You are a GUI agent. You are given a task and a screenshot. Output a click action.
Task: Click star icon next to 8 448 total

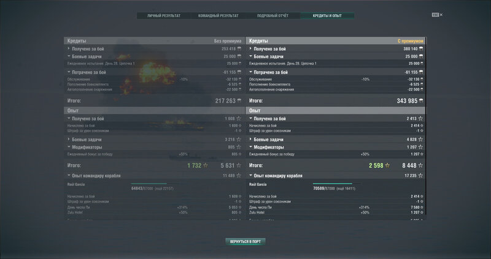[x=422, y=165]
